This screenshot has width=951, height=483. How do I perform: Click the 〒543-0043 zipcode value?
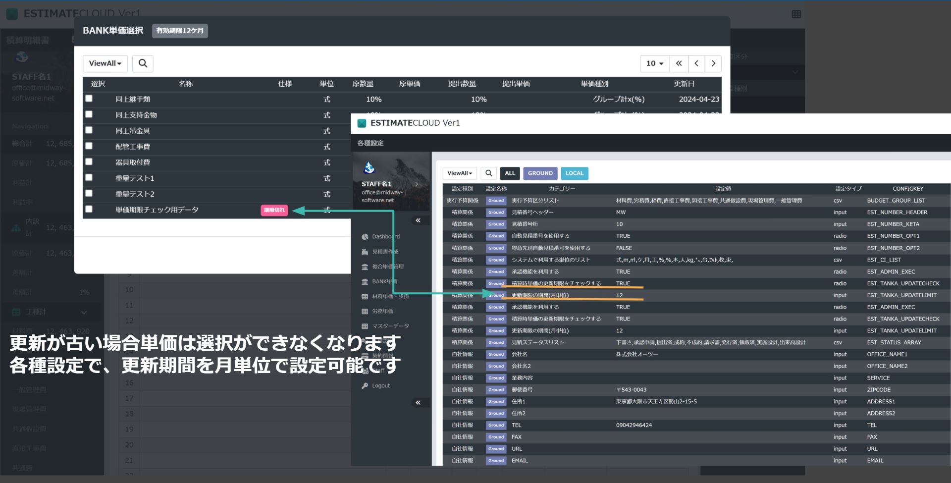[632, 390]
